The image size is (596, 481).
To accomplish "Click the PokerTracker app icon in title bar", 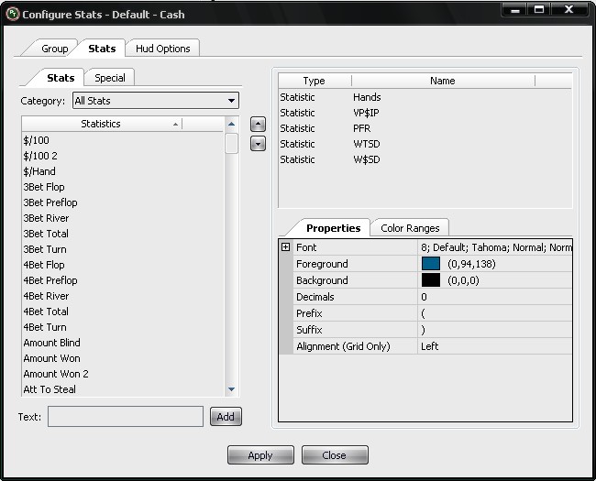I will point(13,14).
